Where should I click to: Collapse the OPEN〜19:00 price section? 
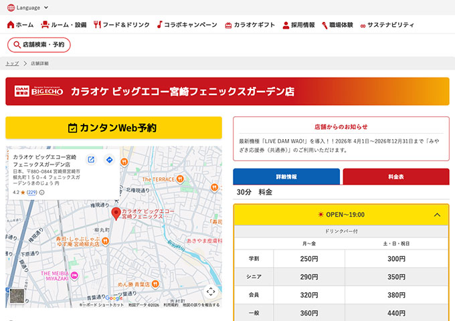(341, 215)
